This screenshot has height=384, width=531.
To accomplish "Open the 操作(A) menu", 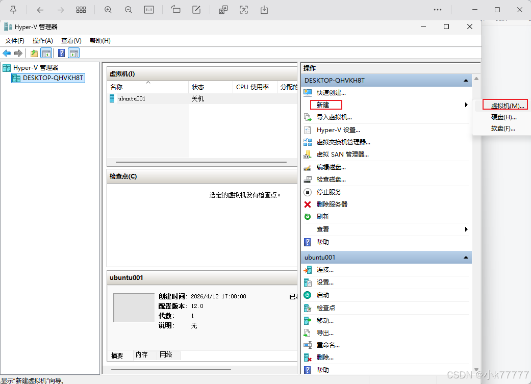I will [x=43, y=41].
